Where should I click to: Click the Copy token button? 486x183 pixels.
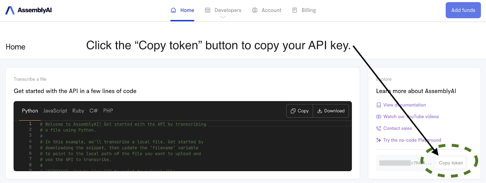(451, 163)
